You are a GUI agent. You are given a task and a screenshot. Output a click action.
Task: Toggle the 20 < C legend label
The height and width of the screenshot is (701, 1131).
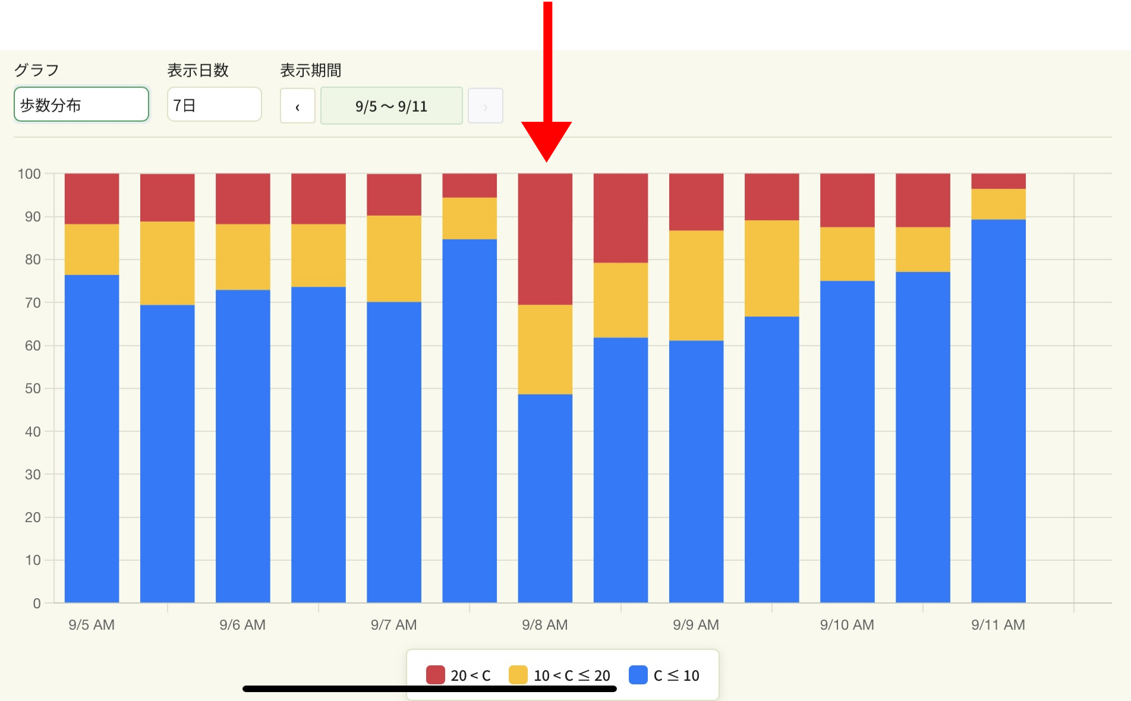click(x=470, y=675)
